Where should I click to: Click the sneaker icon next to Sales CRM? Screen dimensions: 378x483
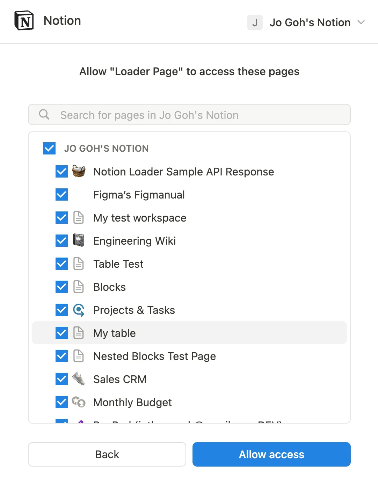(x=79, y=379)
